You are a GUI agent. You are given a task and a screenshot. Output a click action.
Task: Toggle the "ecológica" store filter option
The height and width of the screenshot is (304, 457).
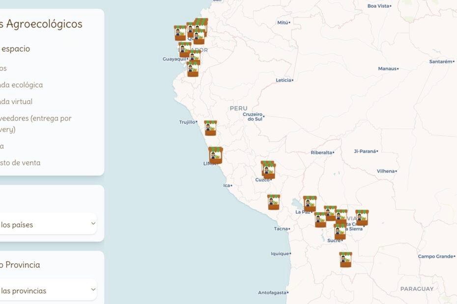[22, 85]
